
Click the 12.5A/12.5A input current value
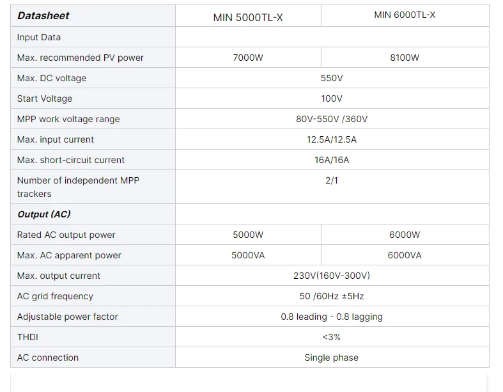(332, 139)
